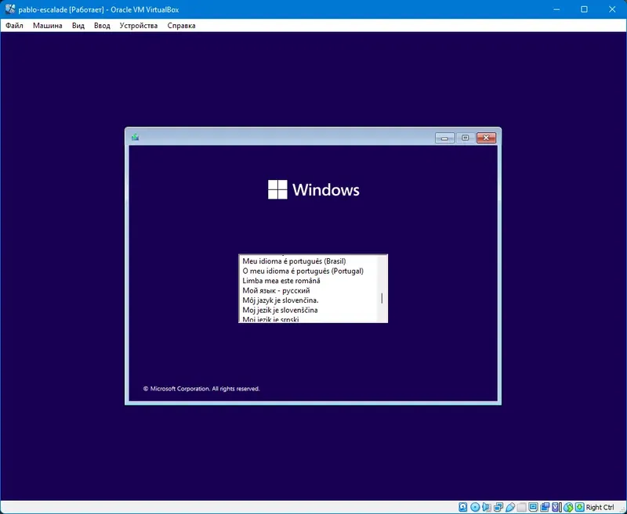Click the audio status icon
This screenshot has width=627, height=514.
(484, 507)
